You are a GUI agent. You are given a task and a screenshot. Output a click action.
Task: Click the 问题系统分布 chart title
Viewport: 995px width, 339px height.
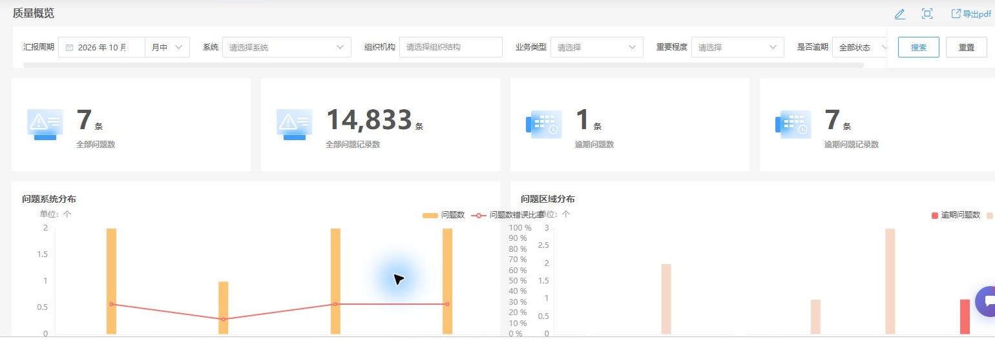[49, 199]
